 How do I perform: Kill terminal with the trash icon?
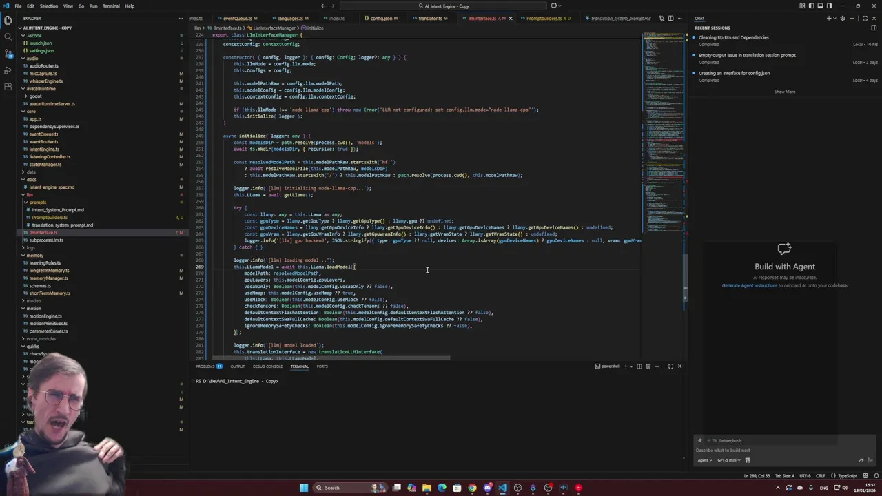tap(648, 366)
